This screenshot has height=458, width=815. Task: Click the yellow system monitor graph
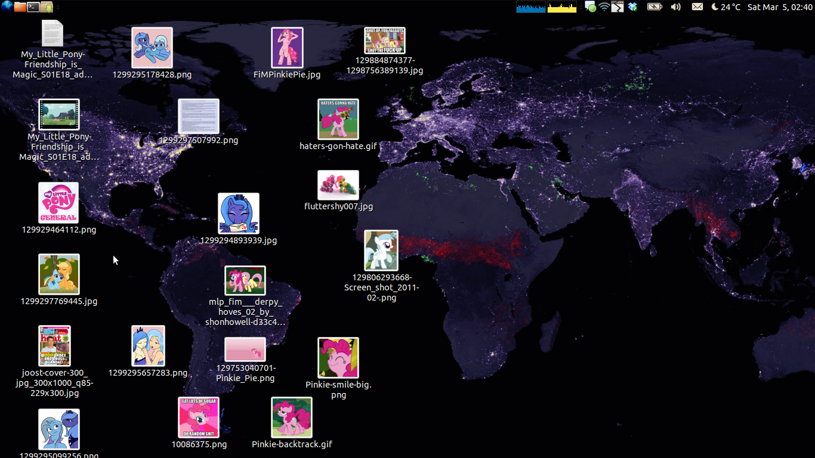562,7
